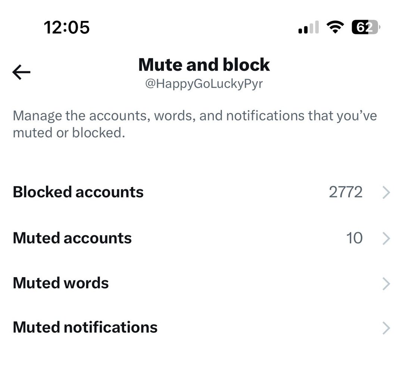Tap the 12:05 clock in status bar

(67, 27)
